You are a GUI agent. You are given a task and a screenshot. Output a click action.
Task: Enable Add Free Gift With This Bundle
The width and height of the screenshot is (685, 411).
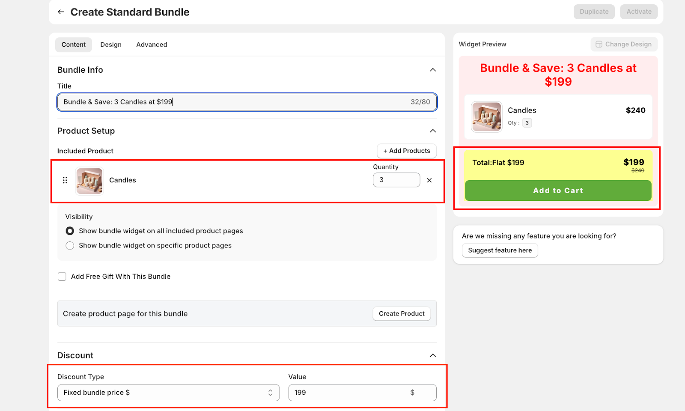click(x=62, y=277)
